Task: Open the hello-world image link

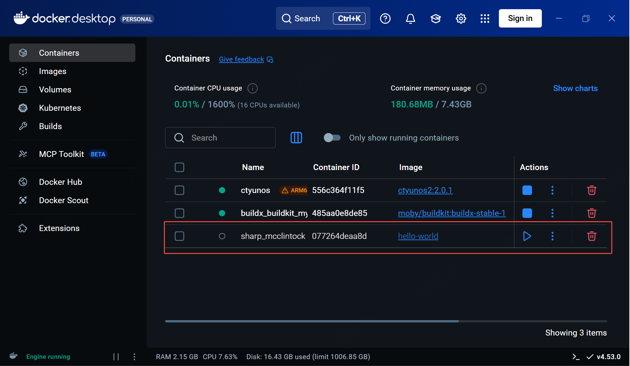Action: point(418,236)
